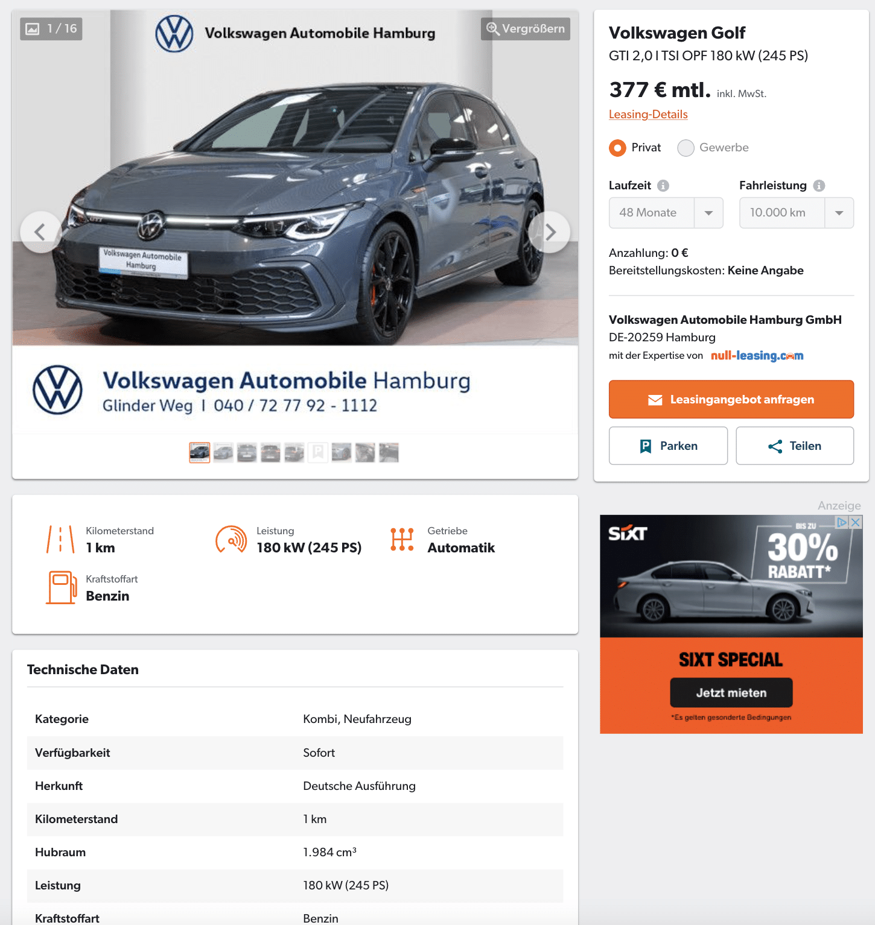Open the AdChoices triangle icon on ad
The height and width of the screenshot is (925, 875).
(x=842, y=522)
